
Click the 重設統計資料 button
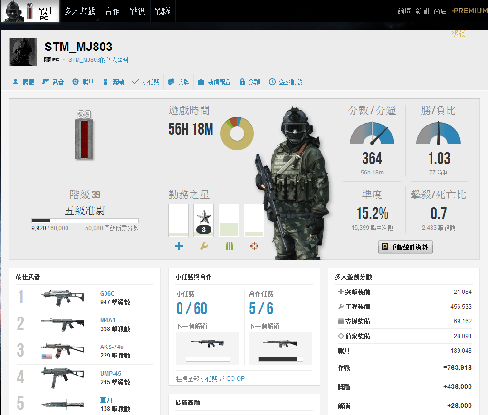405,247
